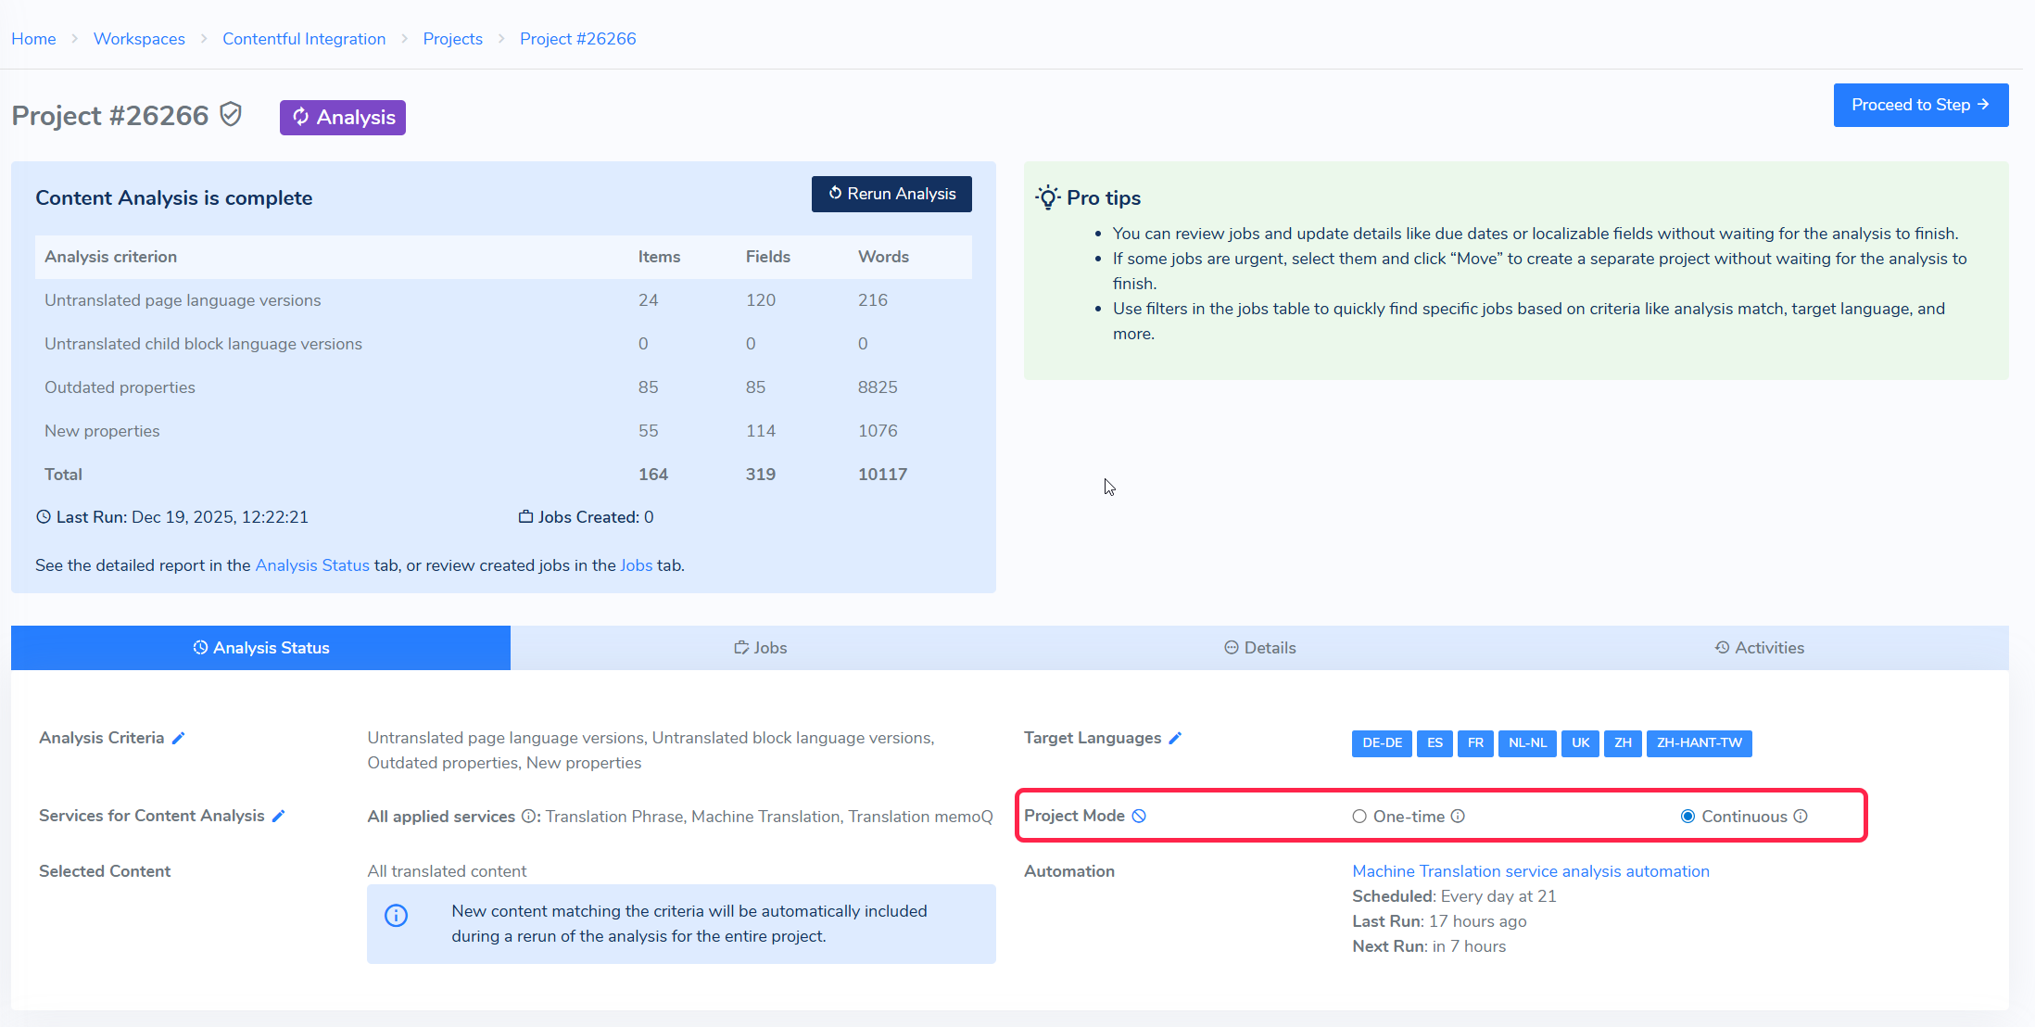
Task: Click the All translated content value
Action: click(447, 871)
